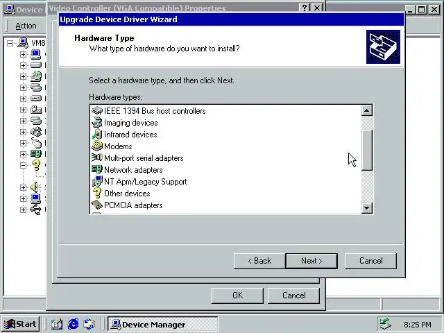Click the USB icon in device tree

(35, 210)
